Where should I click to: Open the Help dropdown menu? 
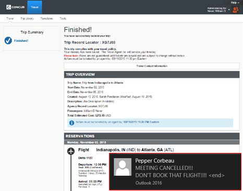235,3
